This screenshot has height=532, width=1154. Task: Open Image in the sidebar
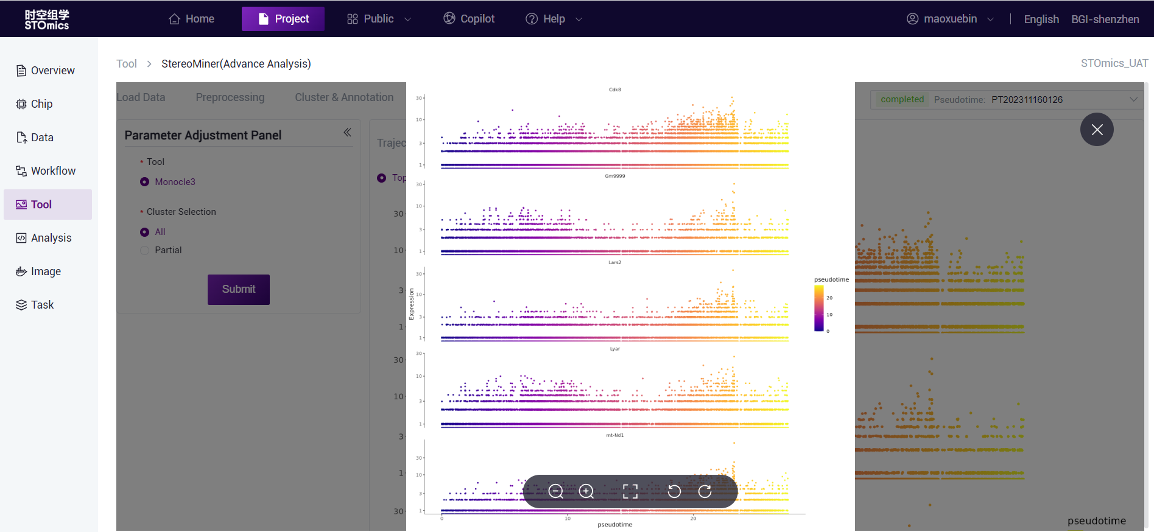coord(47,271)
